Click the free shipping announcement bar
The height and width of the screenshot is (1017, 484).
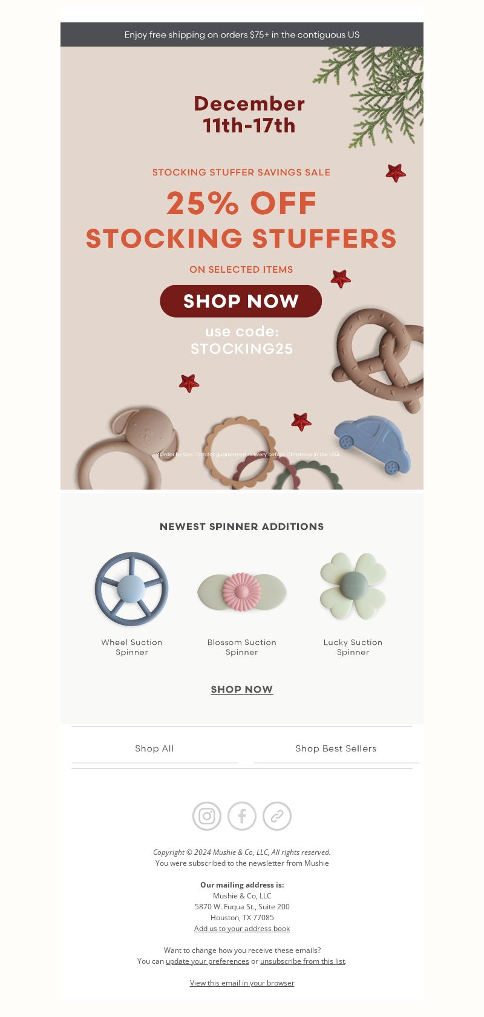pyautogui.click(x=242, y=34)
